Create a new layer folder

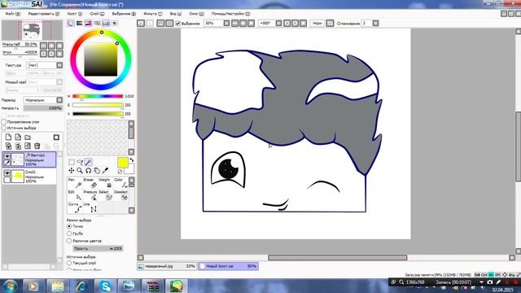(x=28, y=137)
